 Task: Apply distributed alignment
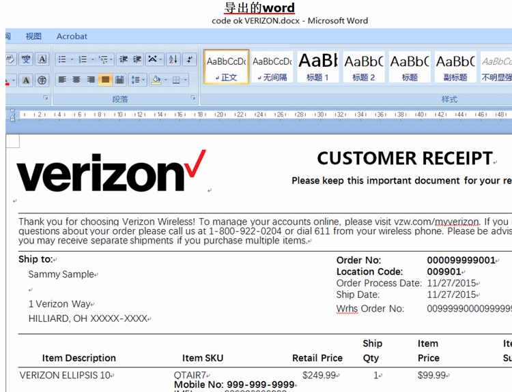[119, 80]
